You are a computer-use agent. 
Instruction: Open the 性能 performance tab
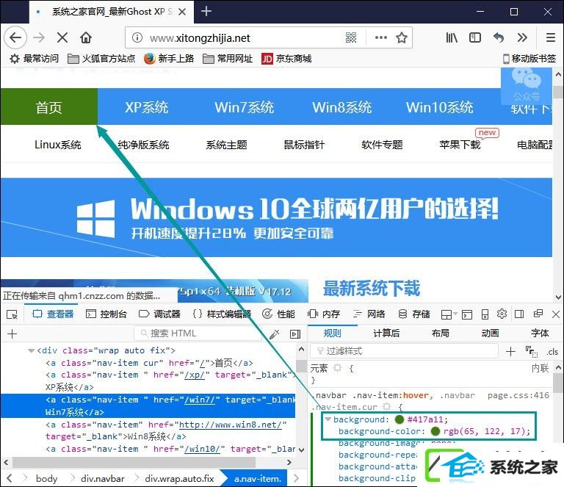tap(279, 314)
